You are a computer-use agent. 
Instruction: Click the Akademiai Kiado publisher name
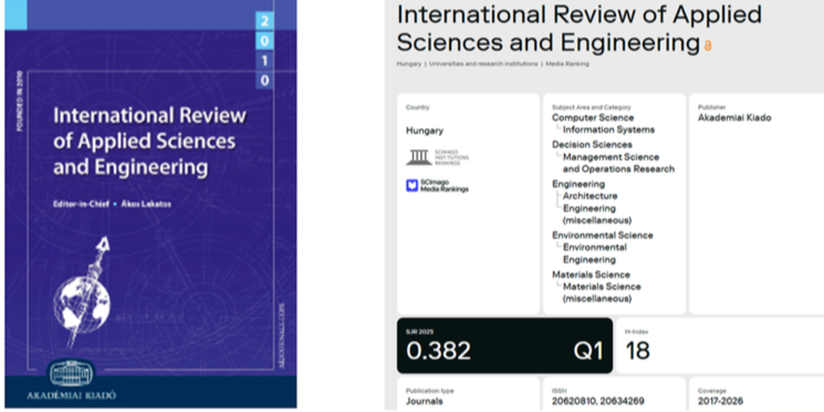pyautogui.click(x=734, y=117)
